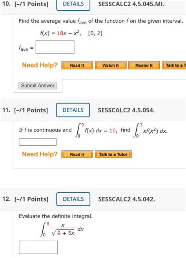Click the question 12 points label
This screenshot has height=258, width=186.
(25, 199)
